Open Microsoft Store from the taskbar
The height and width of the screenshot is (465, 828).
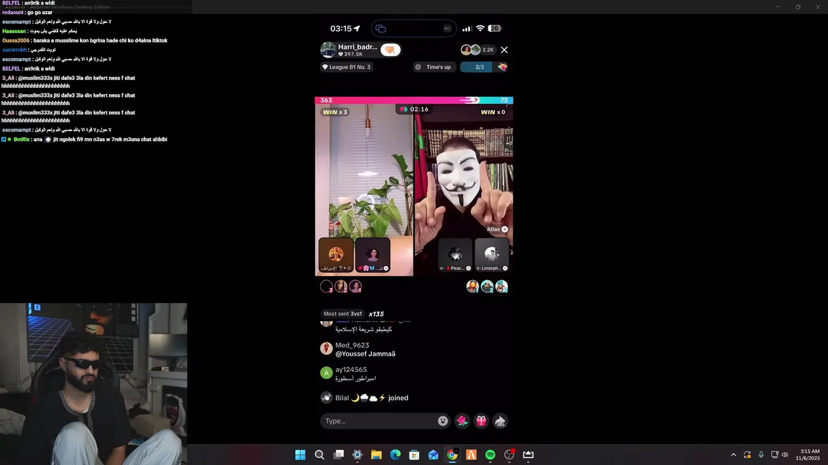coord(414,455)
